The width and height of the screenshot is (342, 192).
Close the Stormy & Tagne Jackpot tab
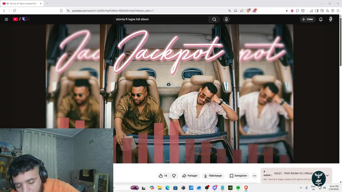click(41, 3)
